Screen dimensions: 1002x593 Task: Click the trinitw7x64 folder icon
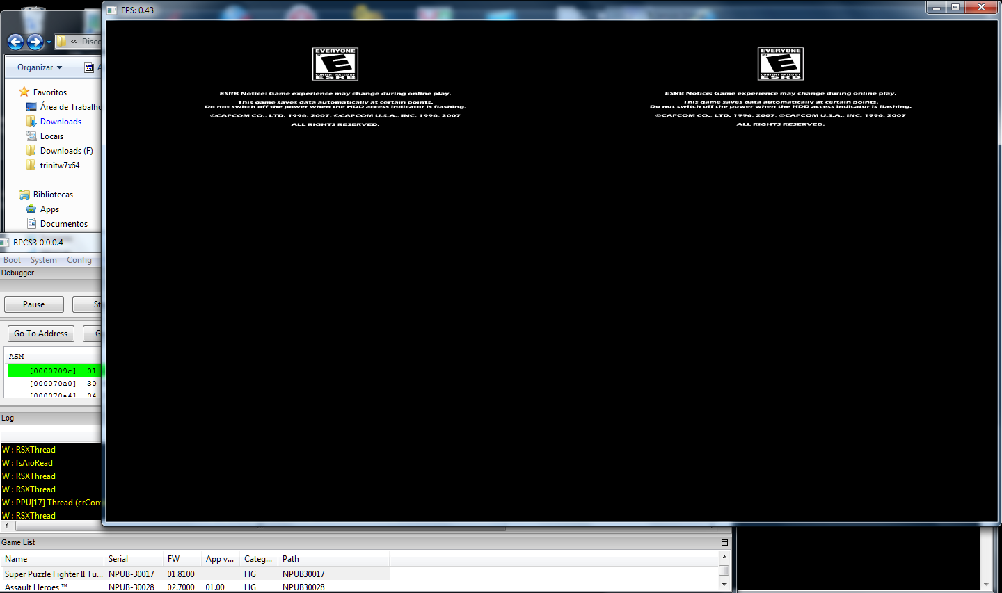(31, 165)
